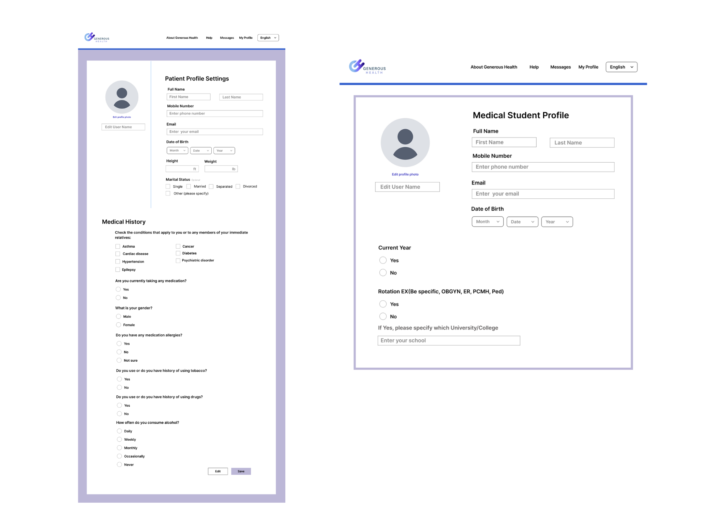
Task: Open the Messages navigation item
Action: coord(227,38)
